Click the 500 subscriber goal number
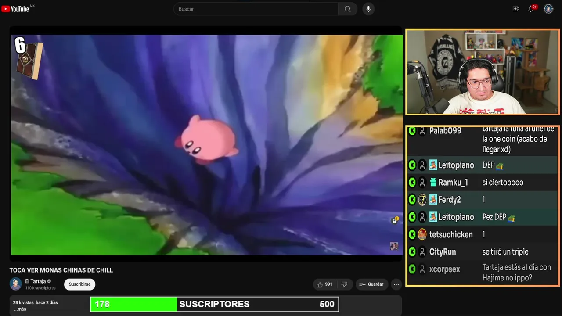 coord(327,304)
